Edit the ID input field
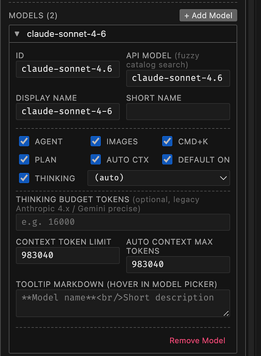The width and height of the screenshot is (261, 356). [68, 69]
